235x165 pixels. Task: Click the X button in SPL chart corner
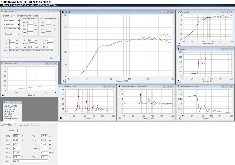click(x=64, y=80)
